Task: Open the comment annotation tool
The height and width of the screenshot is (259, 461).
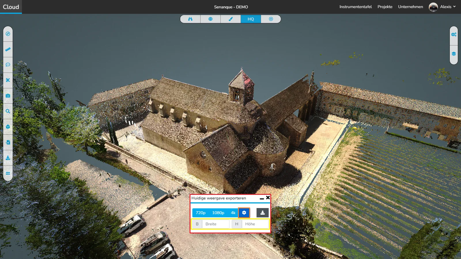Action: pyautogui.click(x=8, y=65)
